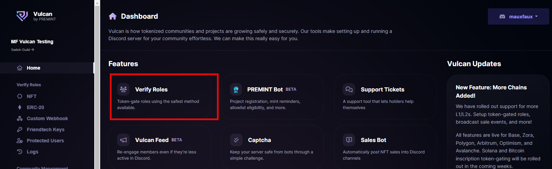Click the Dashboard house icon in header
Image resolution: width=552 pixels, height=169 pixels.
(113, 16)
